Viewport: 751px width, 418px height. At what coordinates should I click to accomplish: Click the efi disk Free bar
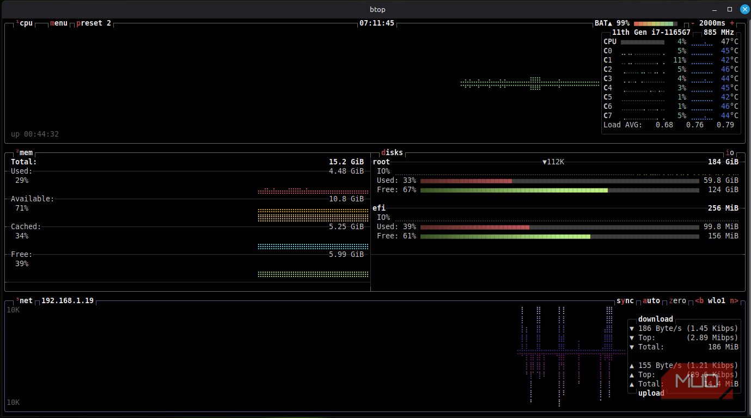pos(560,236)
